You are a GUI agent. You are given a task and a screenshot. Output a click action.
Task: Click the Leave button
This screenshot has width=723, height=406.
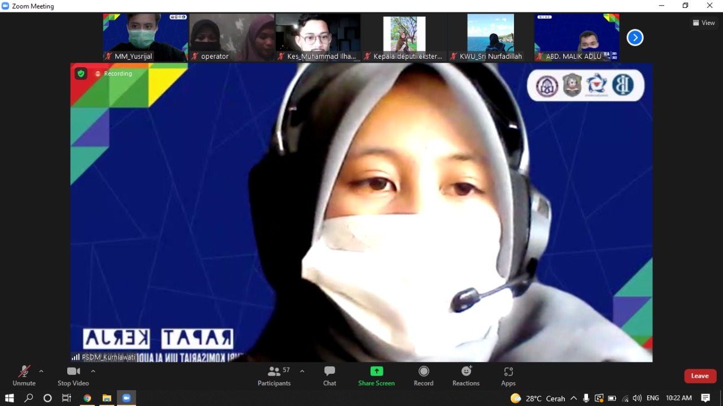tap(700, 376)
